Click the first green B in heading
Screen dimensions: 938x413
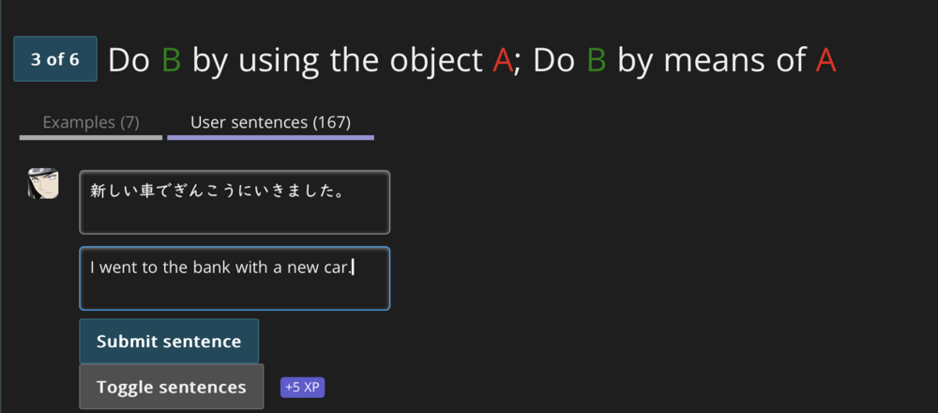[x=171, y=60]
